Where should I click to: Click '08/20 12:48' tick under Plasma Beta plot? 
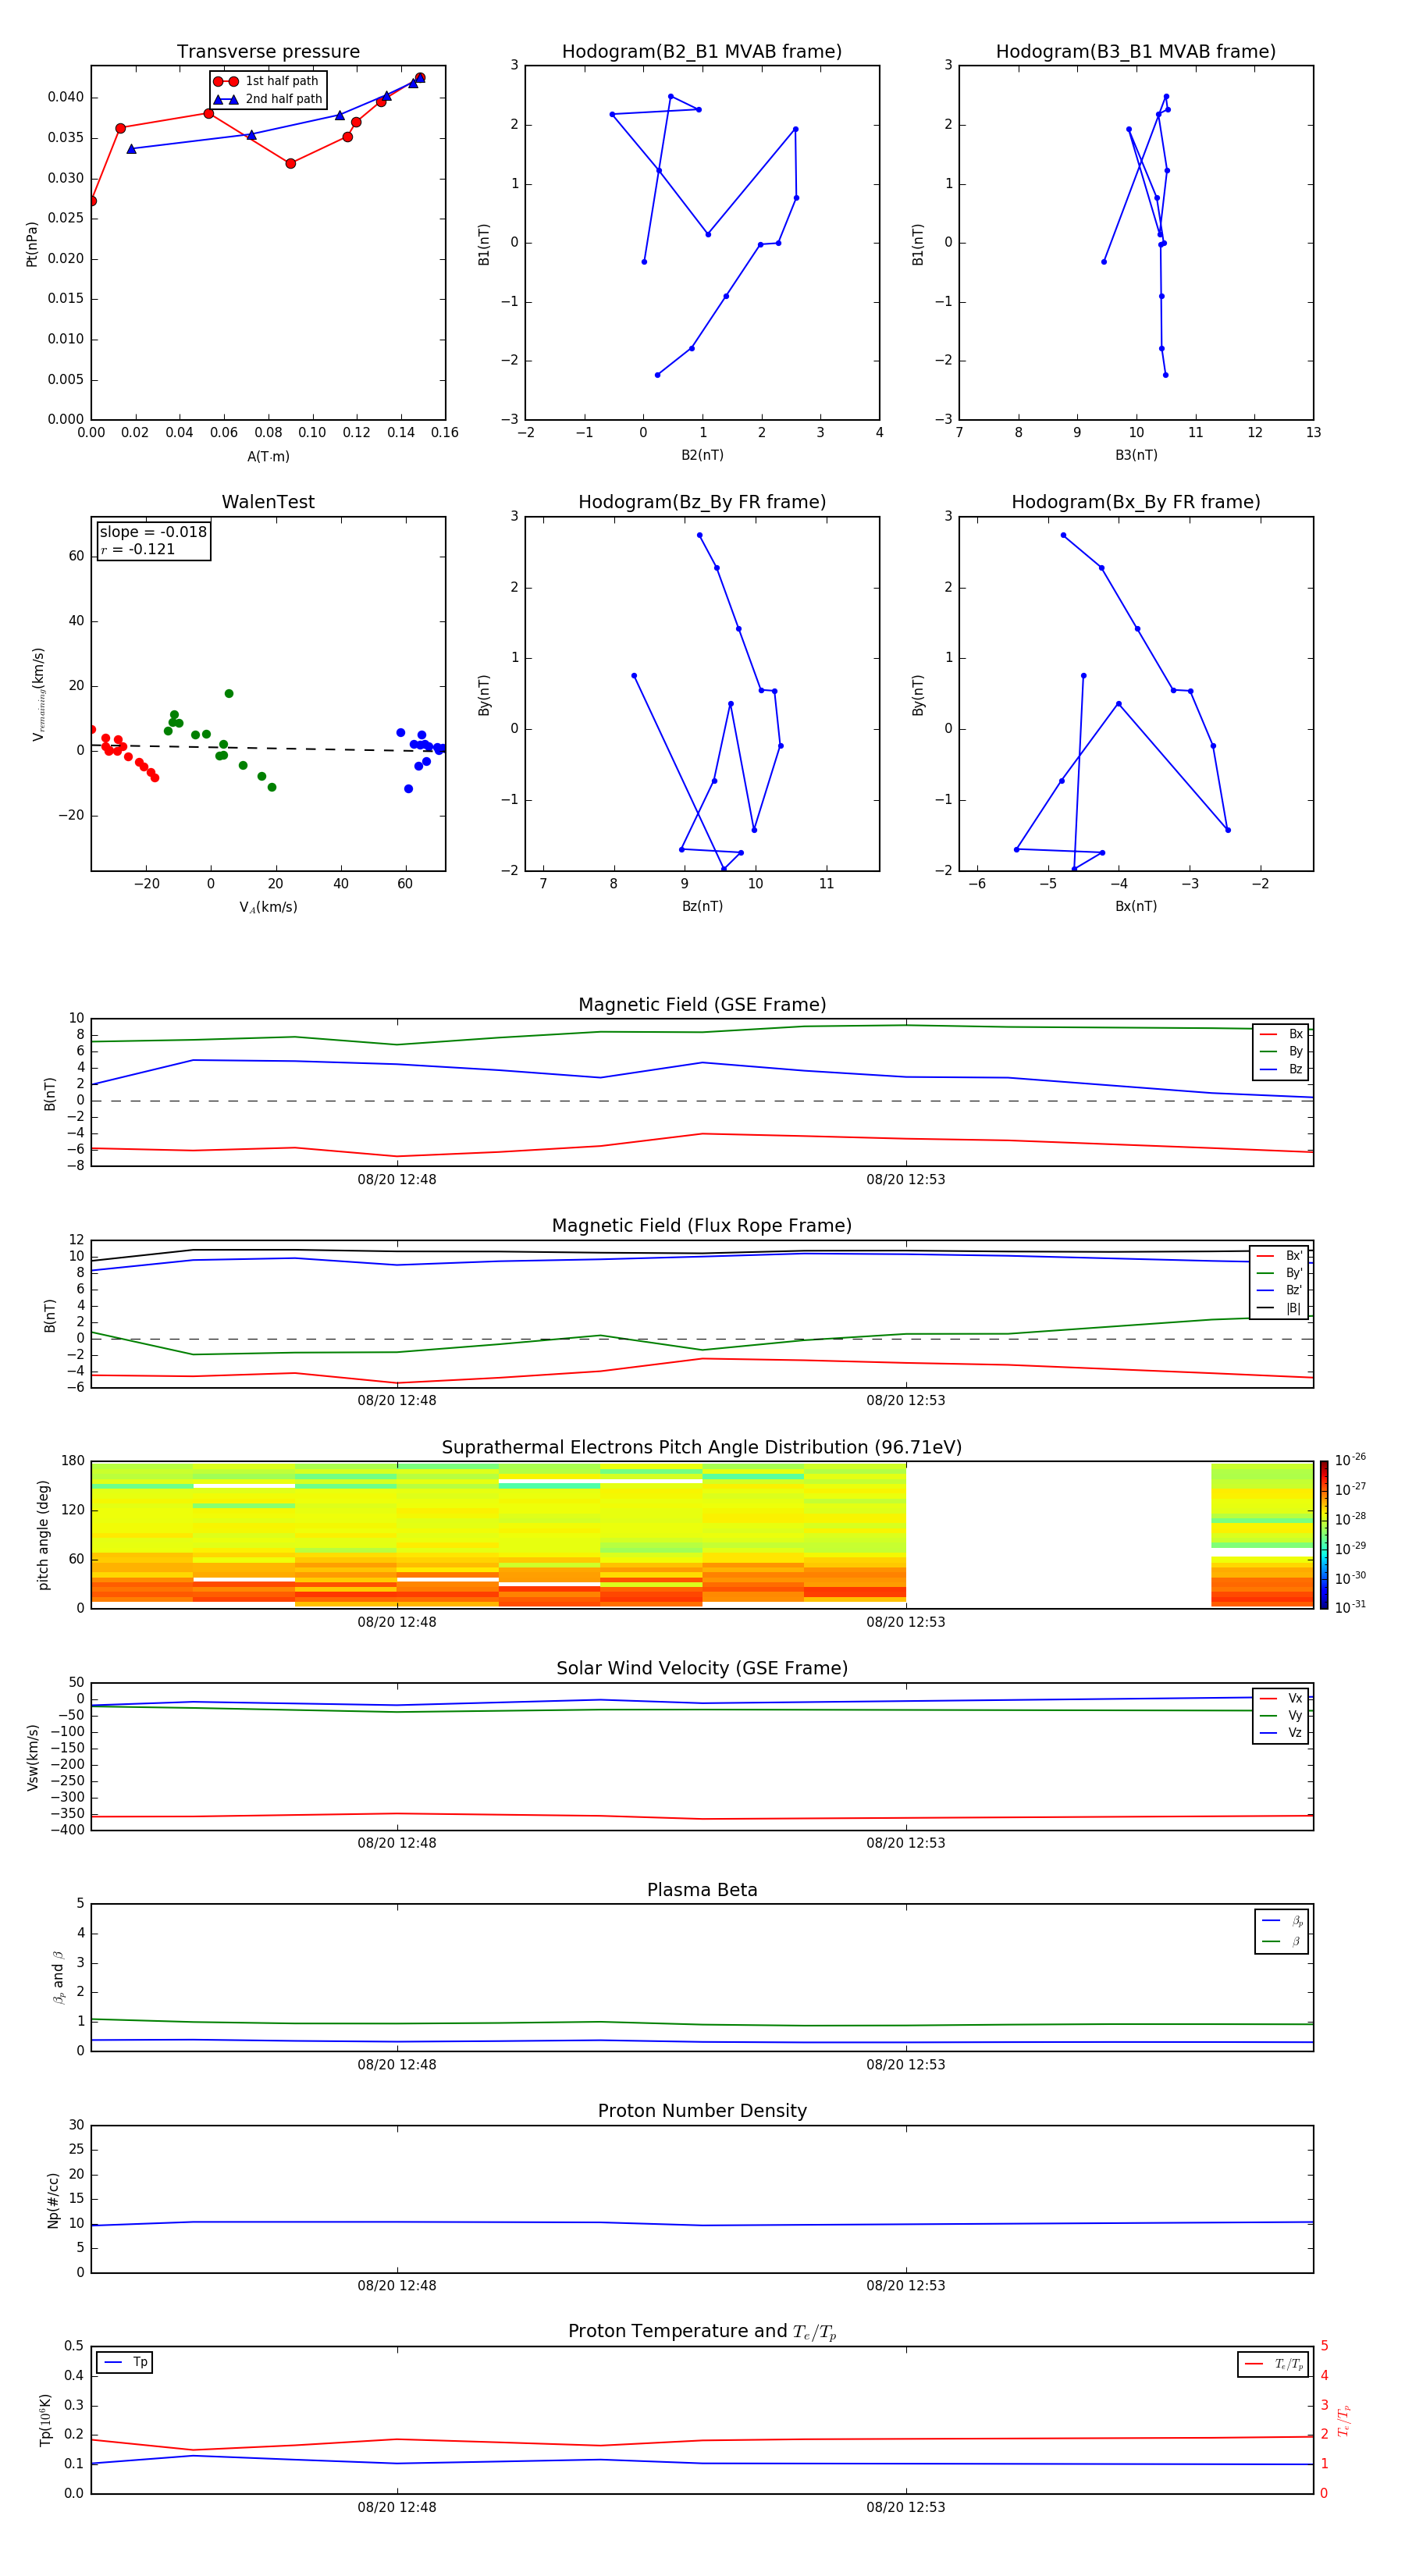[x=397, y=2065]
